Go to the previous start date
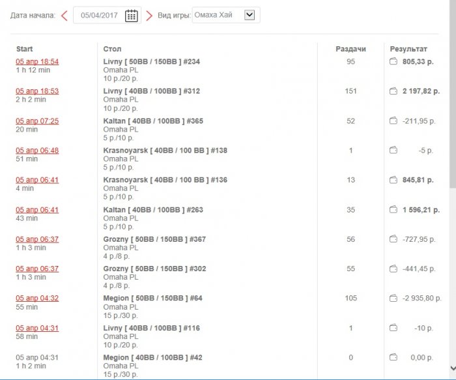The width and height of the screenshot is (456, 380). (64, 16)
